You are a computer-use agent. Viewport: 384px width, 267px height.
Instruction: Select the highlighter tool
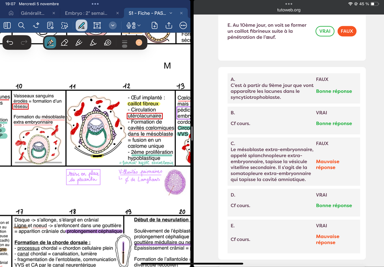[x=79, y=43]
